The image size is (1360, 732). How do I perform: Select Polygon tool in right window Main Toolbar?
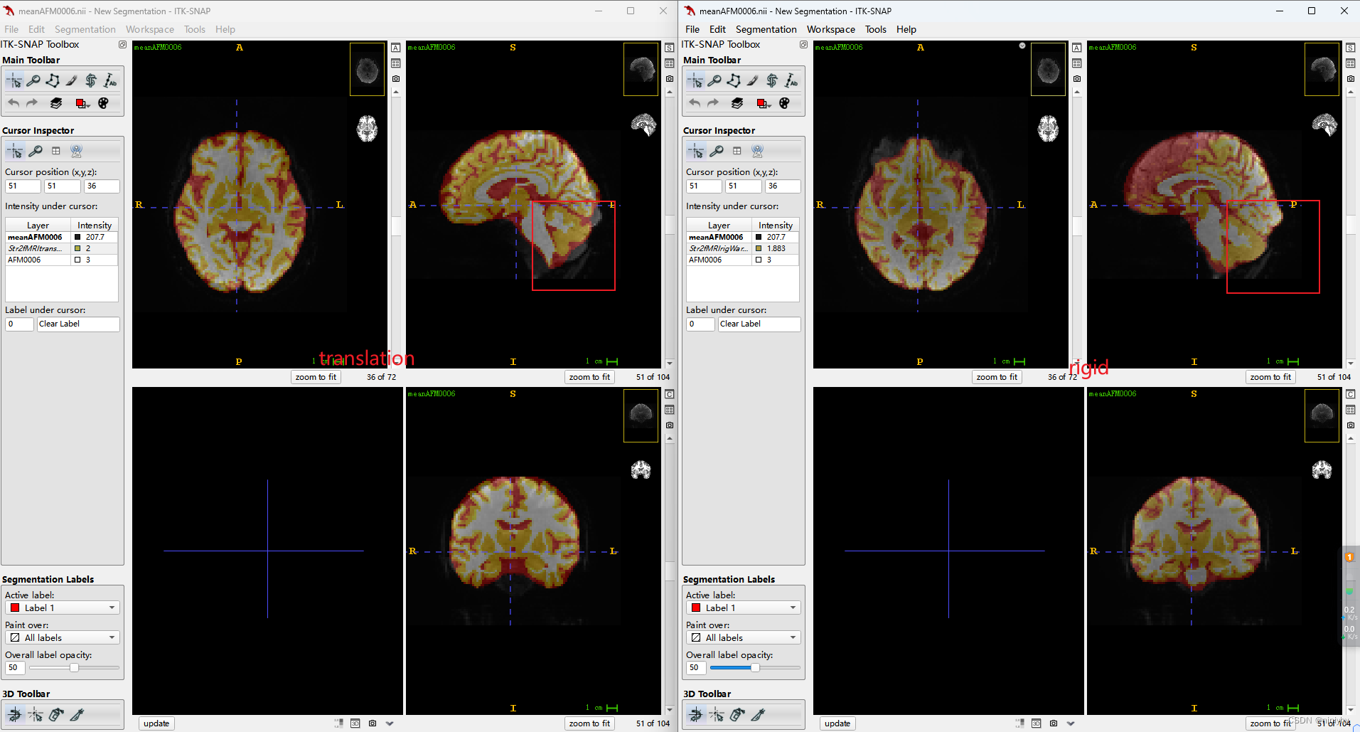pos(734,81)
